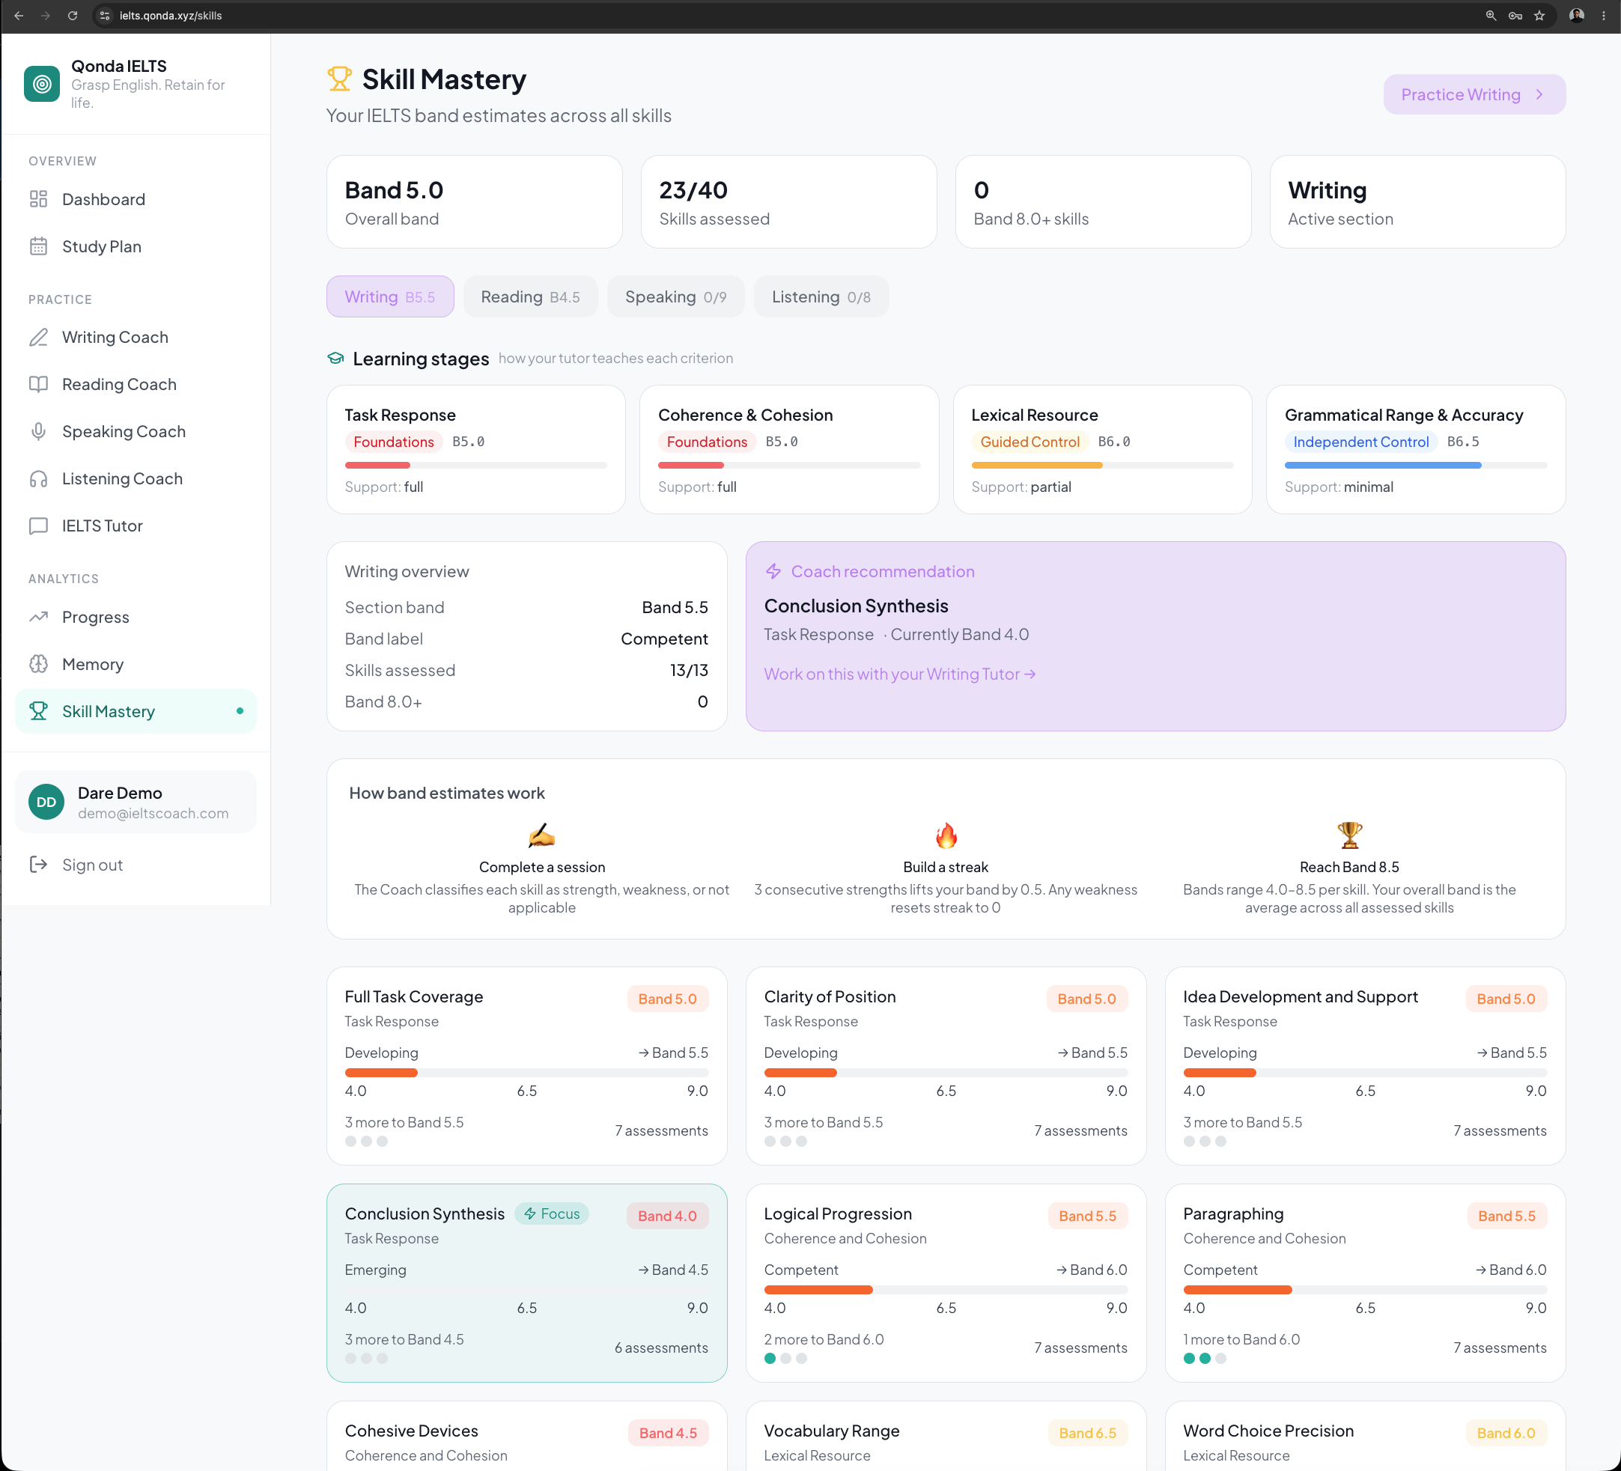1621x1471 pixels.
Task: Select the Listening 0/8 tab
Action: pos(821,297)
